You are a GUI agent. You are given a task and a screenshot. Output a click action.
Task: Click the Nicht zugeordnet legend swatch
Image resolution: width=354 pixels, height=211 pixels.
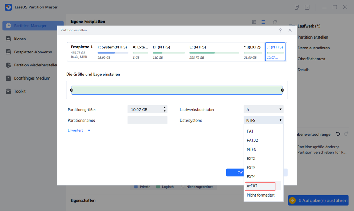[x=182, y=187]
